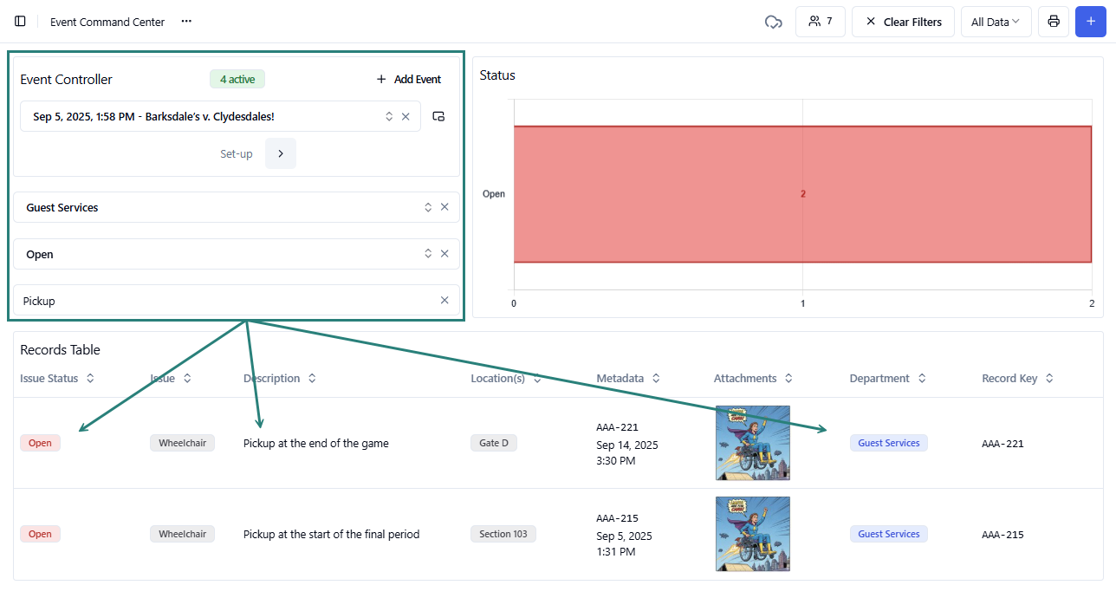
Task: Clear the selected event with X
Action: (x=406, y=116)
